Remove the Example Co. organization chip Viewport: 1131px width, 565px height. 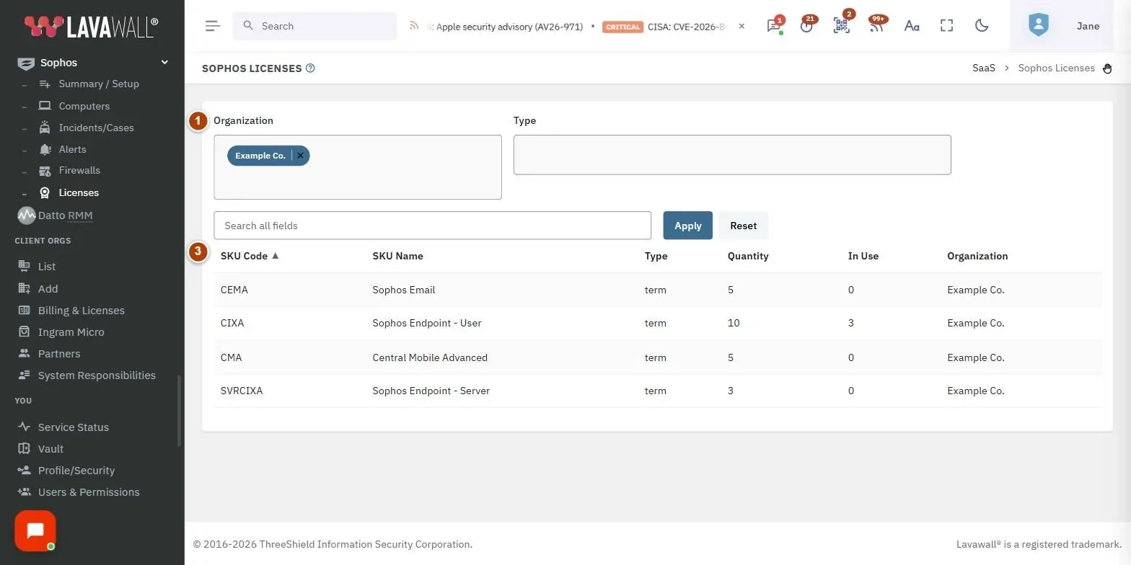301,156
